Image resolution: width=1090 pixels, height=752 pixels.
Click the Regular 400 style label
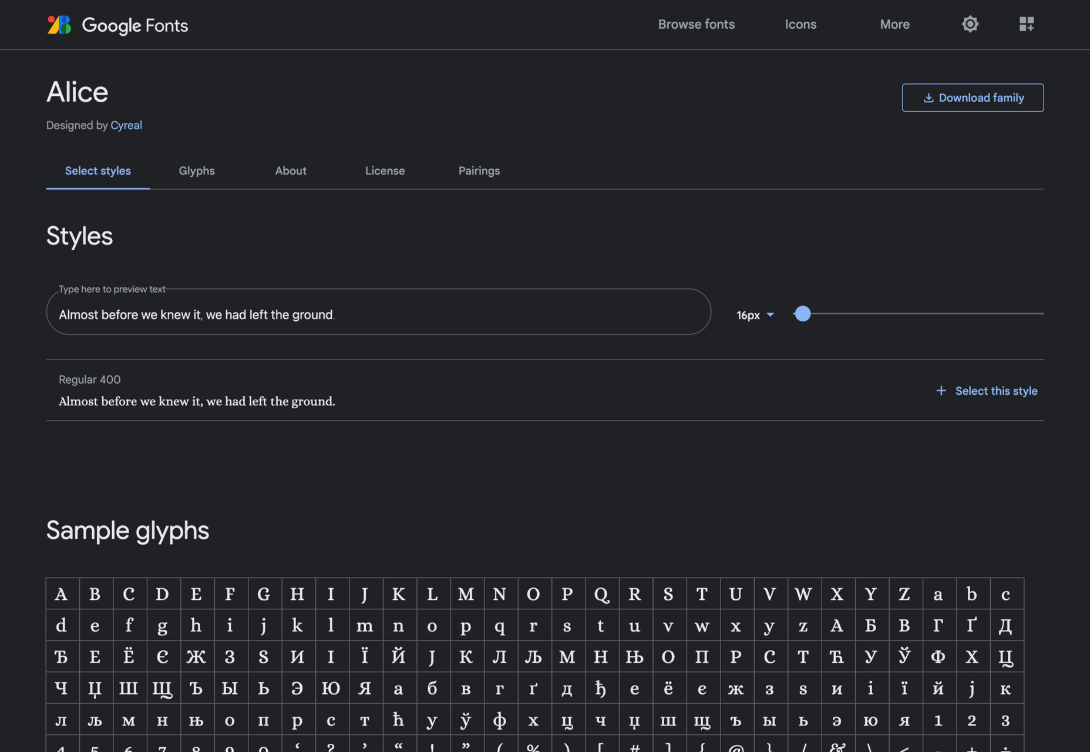coord(90,380)
